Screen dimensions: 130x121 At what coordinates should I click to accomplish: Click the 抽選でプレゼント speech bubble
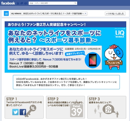75,54
